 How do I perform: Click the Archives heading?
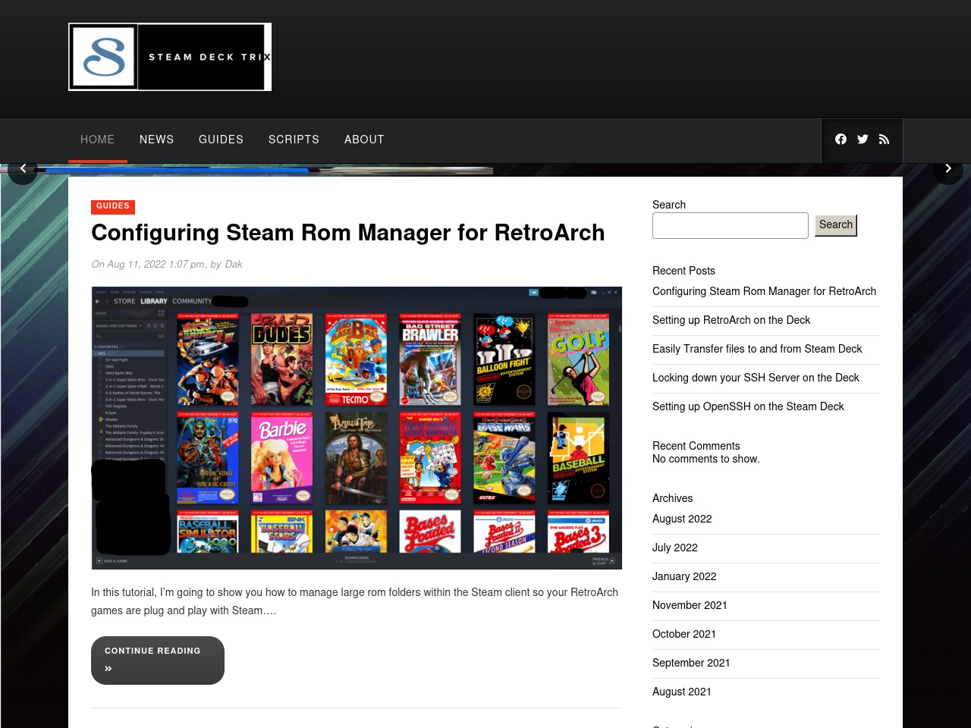(672, 498)
